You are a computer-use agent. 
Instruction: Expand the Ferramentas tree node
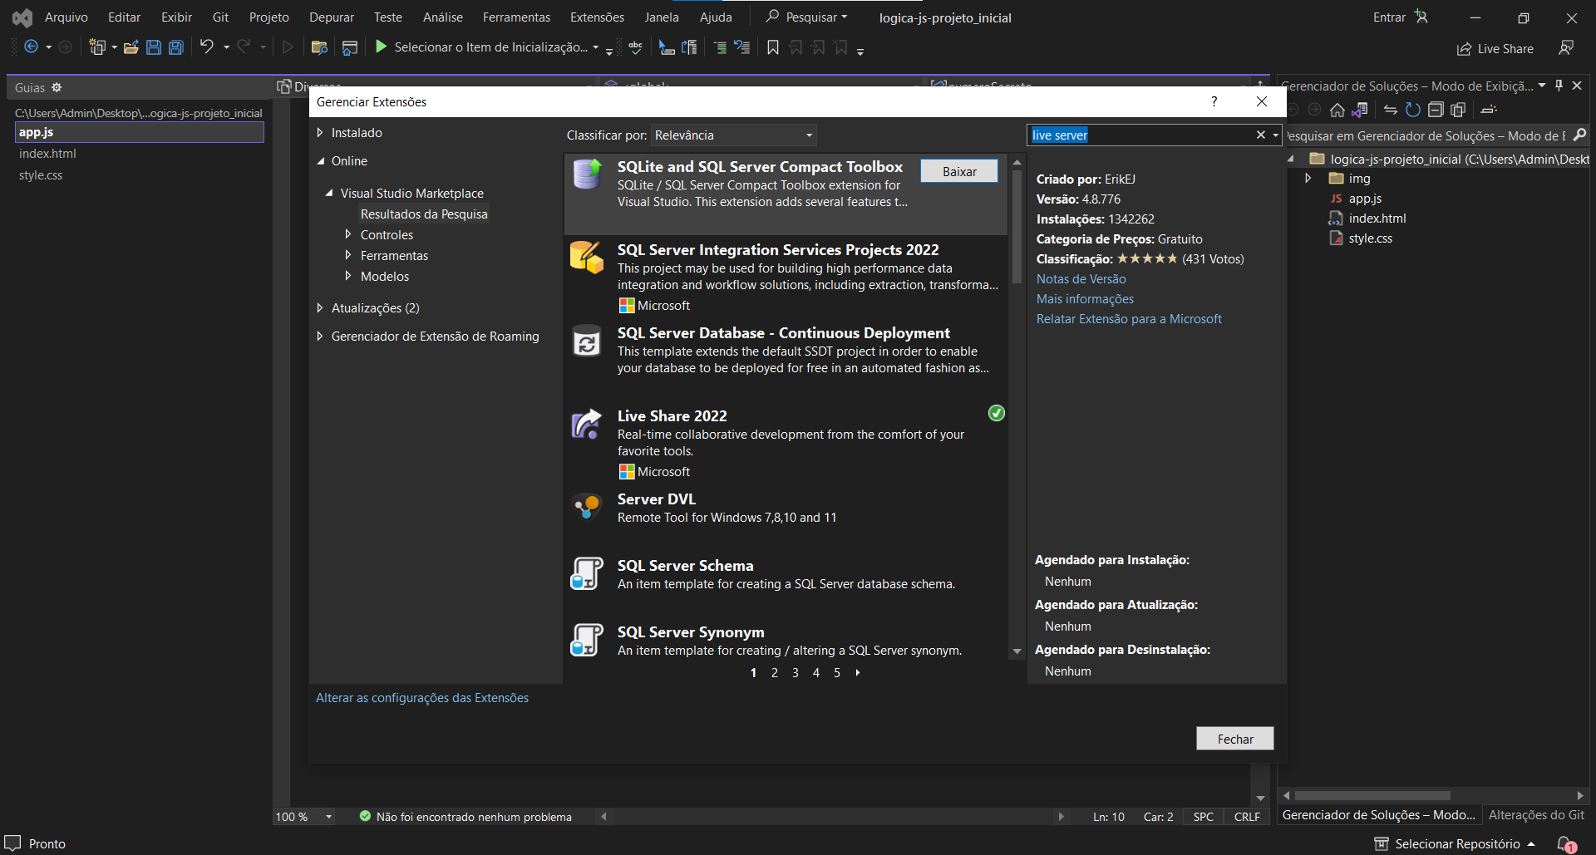(x=348, y=255)
